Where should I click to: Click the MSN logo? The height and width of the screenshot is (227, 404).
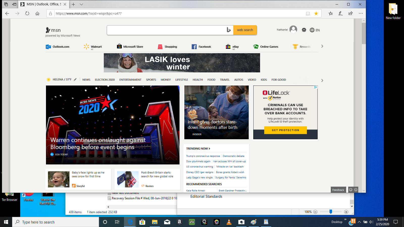point(53,30)
